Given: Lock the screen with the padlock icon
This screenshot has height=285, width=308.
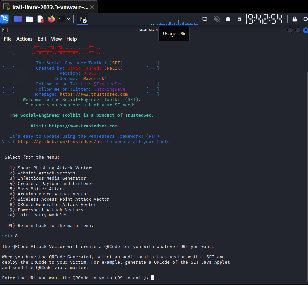Looking at the screenshot, I should point(295,19).
